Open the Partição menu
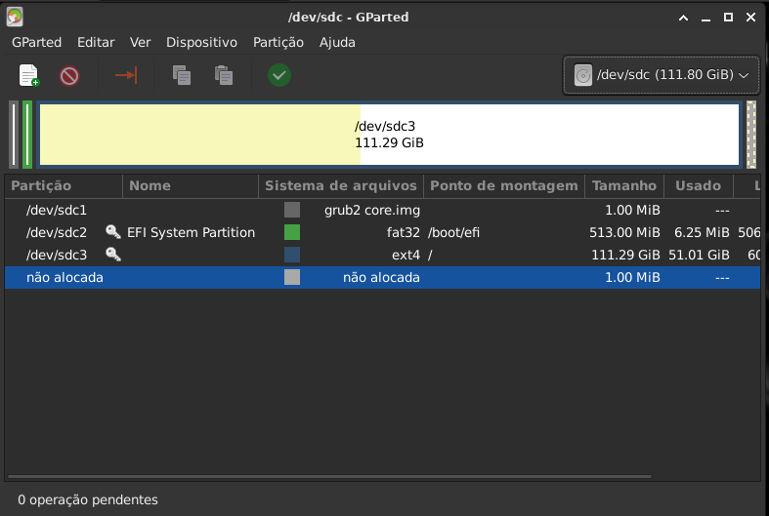769x516 pixels. click(x=278, y=42)
